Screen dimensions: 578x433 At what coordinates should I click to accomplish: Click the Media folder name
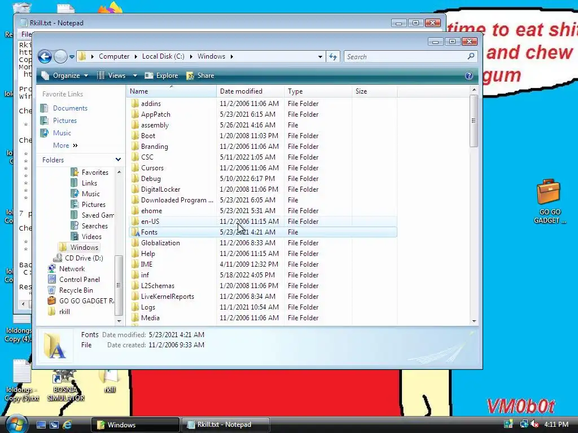(x=150, y=318)
